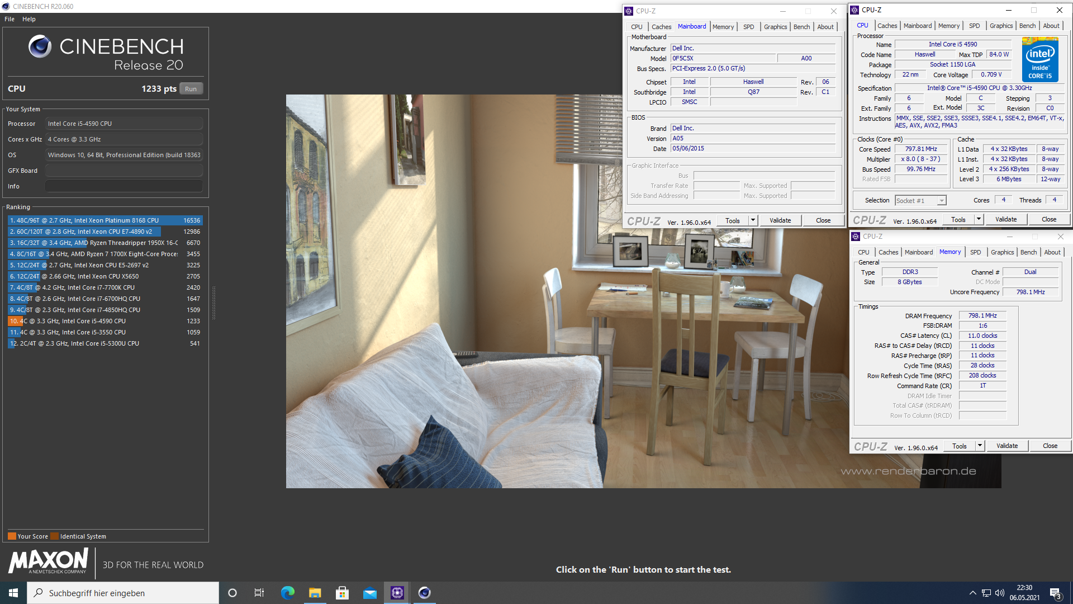Show hidden system tray icons
1073x604 pixels.
coord(972,593)
